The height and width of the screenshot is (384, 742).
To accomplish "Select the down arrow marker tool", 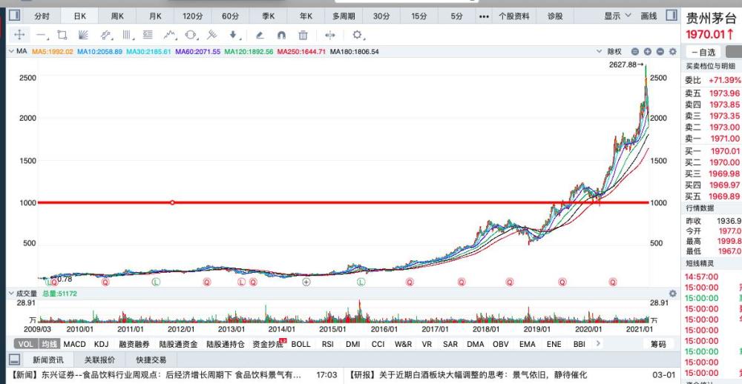I will click(x=234, y=35).
